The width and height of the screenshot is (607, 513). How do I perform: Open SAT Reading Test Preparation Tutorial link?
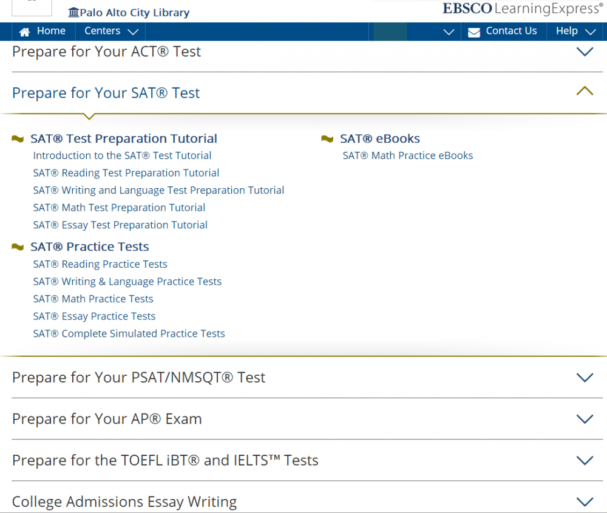[x=126, y=173]
